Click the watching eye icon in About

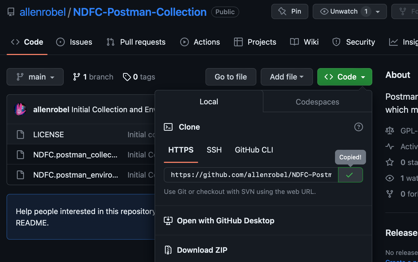point(390,178)
